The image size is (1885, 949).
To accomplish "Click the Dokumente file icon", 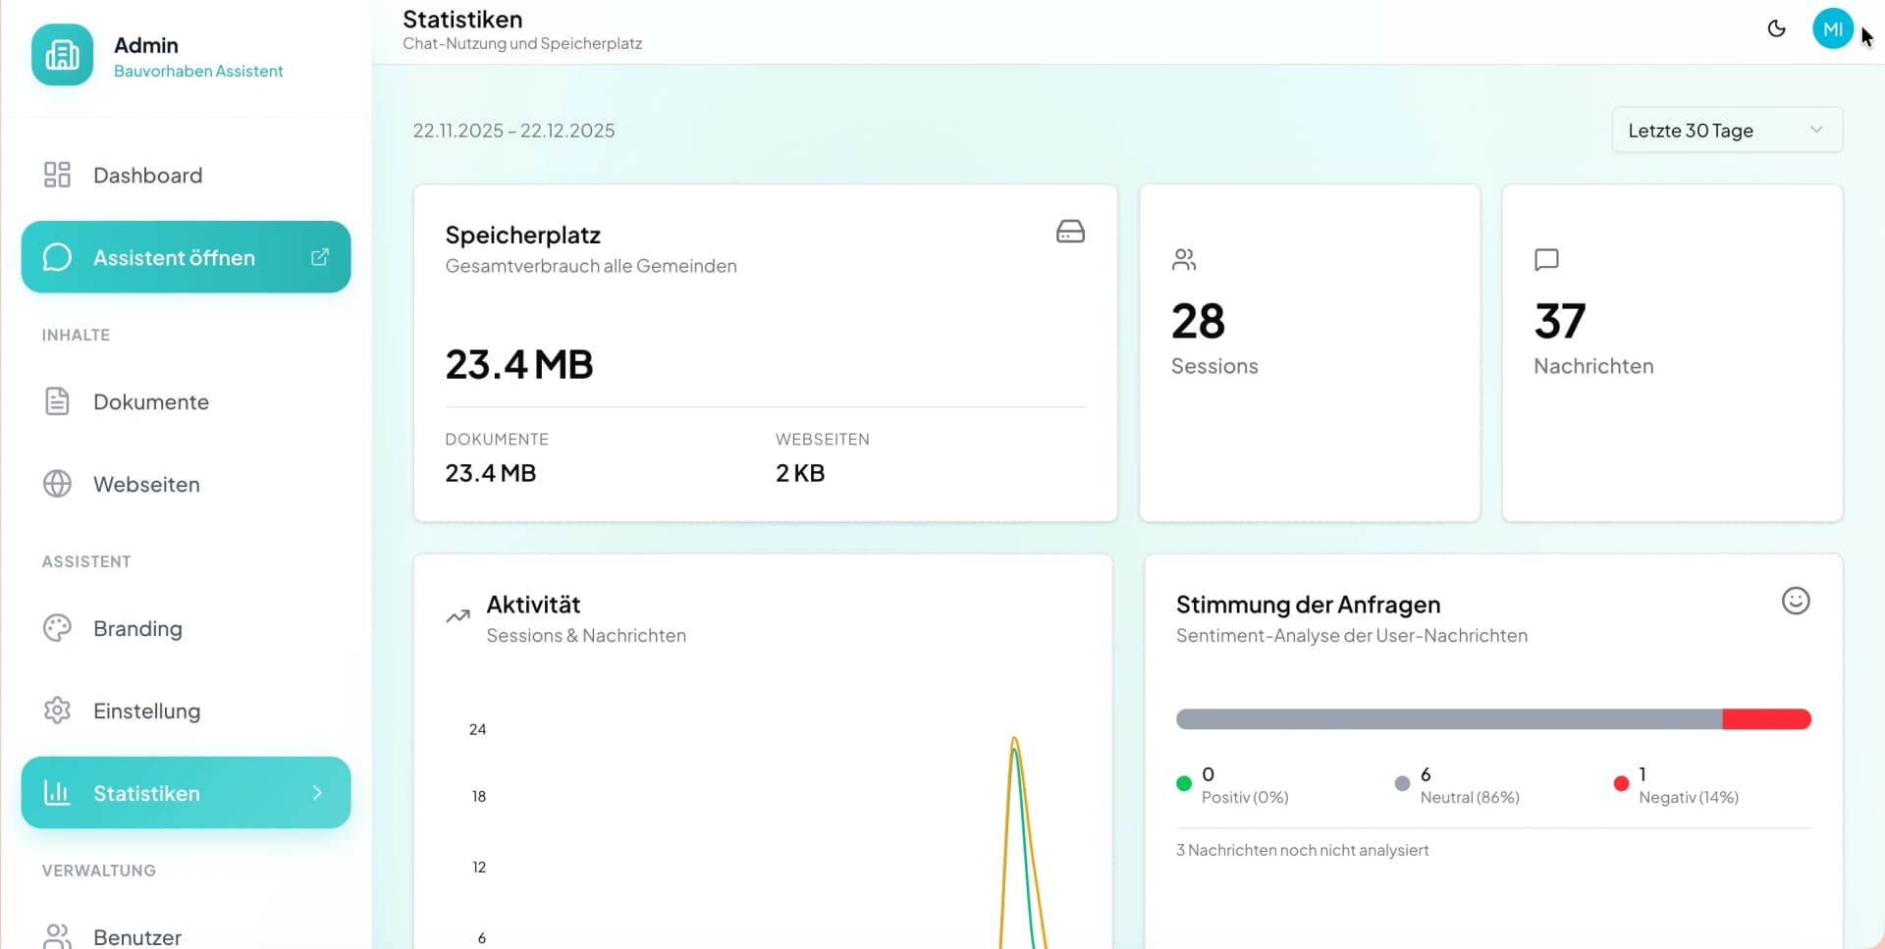I will (x=57, y=401).
